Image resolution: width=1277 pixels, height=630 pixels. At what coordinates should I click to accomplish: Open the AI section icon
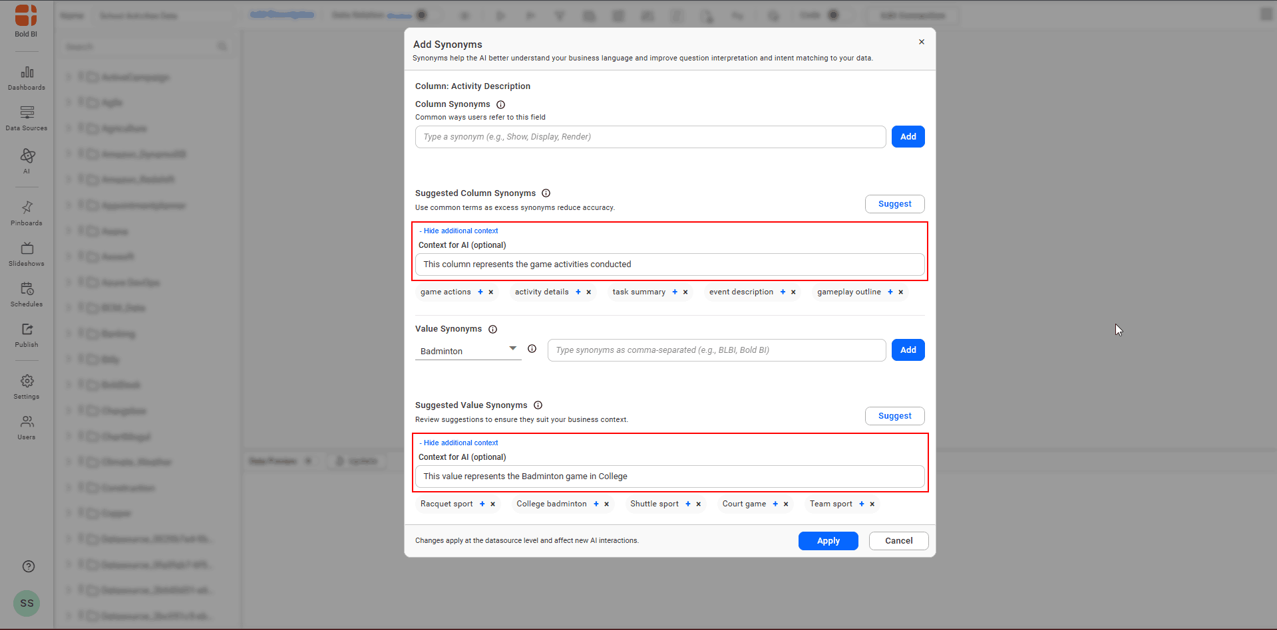(x=27, y=160)
